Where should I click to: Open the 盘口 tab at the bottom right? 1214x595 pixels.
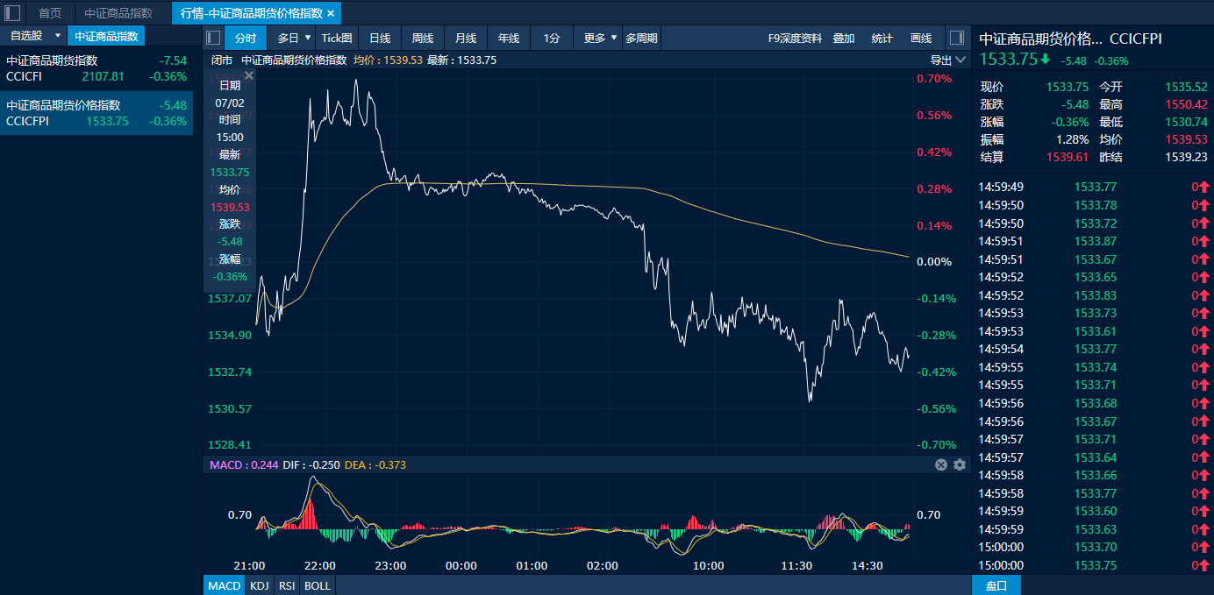996,585
